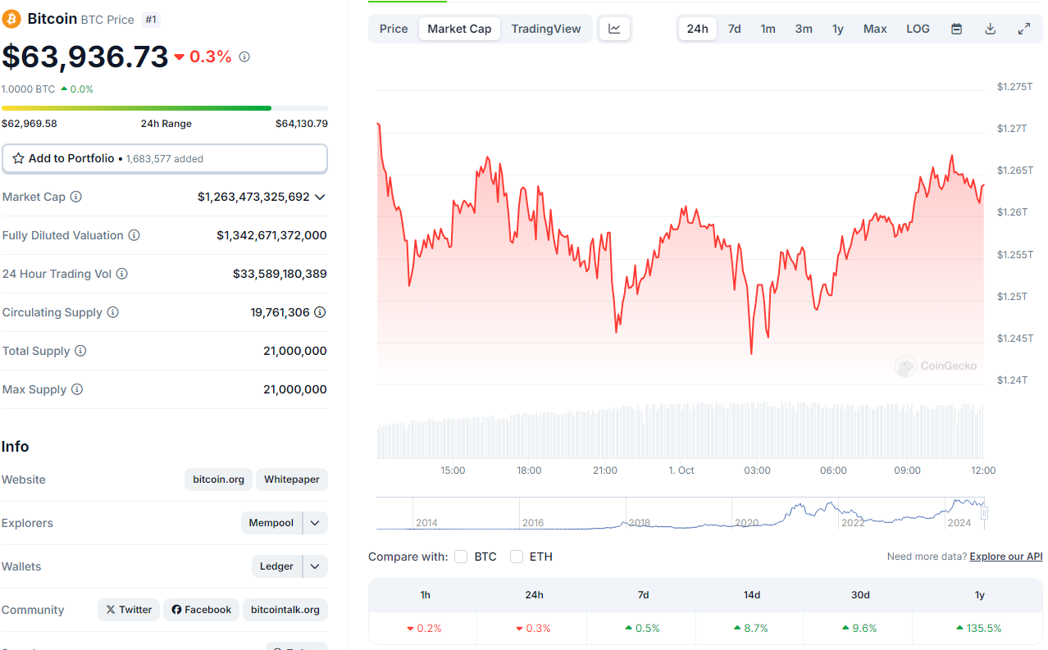Click the info icon beside the price change
Viewport: 1048px width, 650px height.
[x=244, y=57]
